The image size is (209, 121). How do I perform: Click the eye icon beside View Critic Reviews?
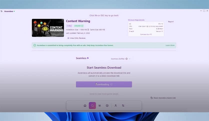pos(68,38)
